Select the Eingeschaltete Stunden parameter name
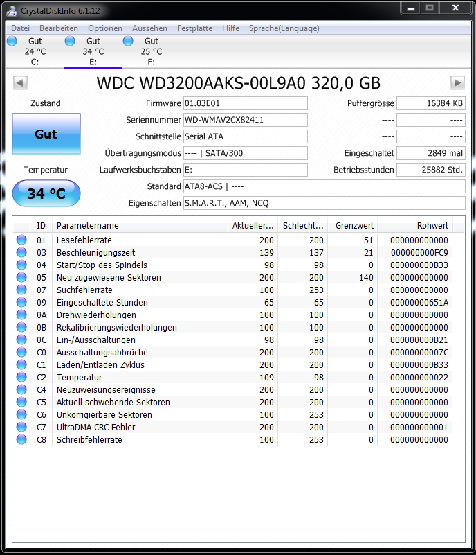 click(x=102, y=302)
